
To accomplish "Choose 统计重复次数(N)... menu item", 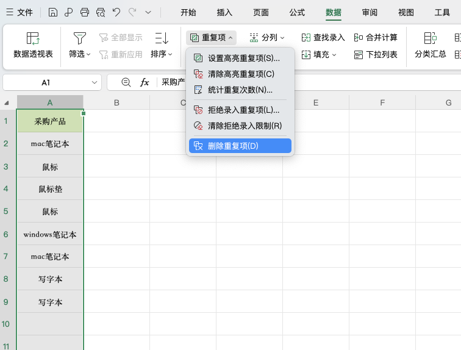I will pos(240,90).
